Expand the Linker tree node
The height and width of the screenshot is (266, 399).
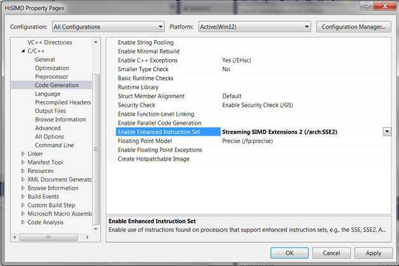(23, 153)
